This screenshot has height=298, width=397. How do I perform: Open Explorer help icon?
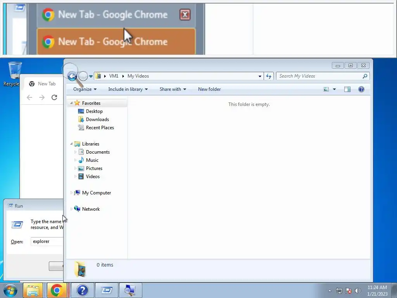point(361,89)
